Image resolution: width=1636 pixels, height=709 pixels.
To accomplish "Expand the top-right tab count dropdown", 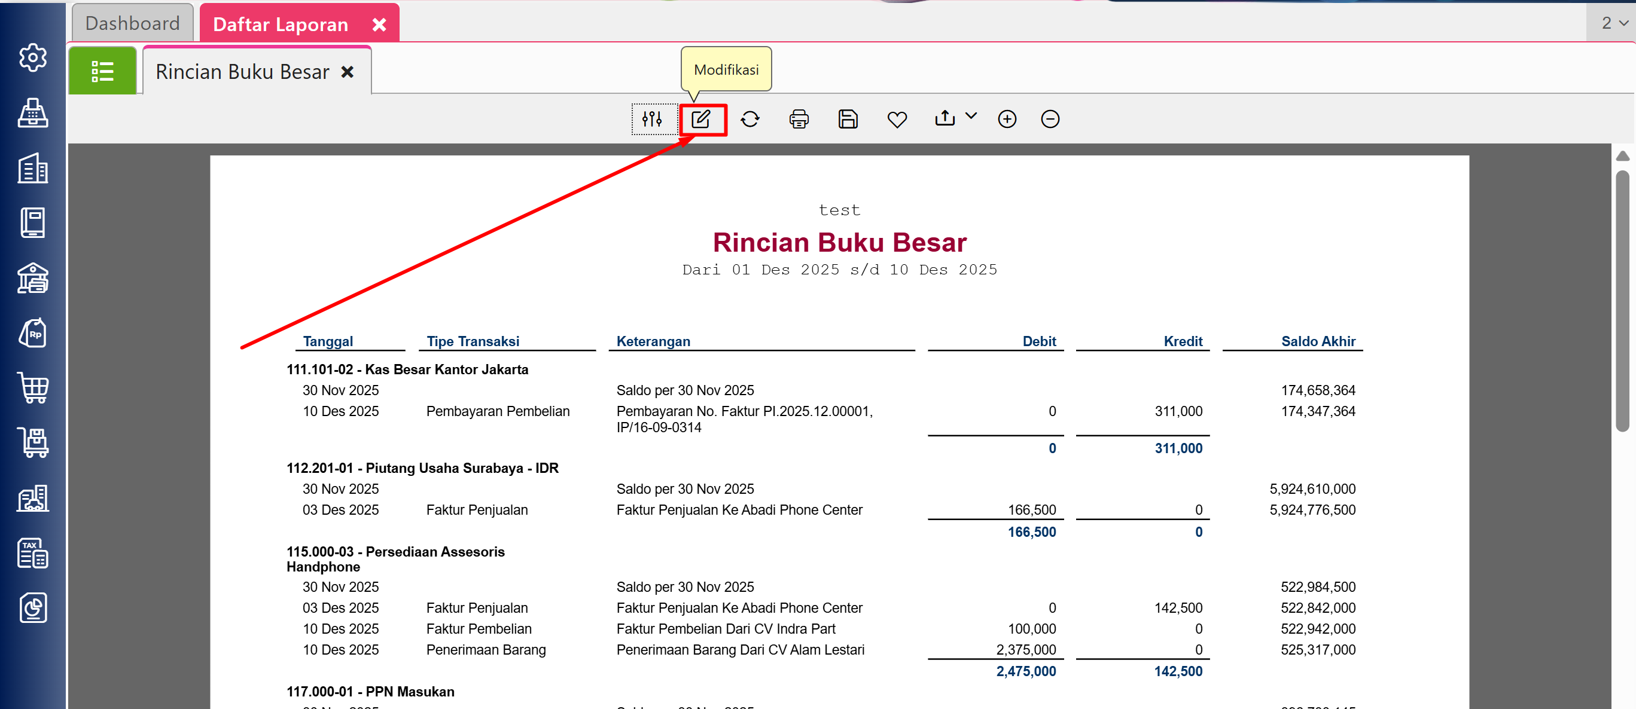I will (1614, 23).
